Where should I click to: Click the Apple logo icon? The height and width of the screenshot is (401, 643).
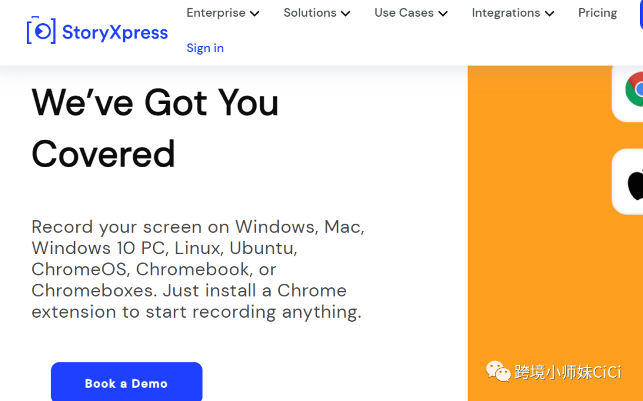(635, 183)
